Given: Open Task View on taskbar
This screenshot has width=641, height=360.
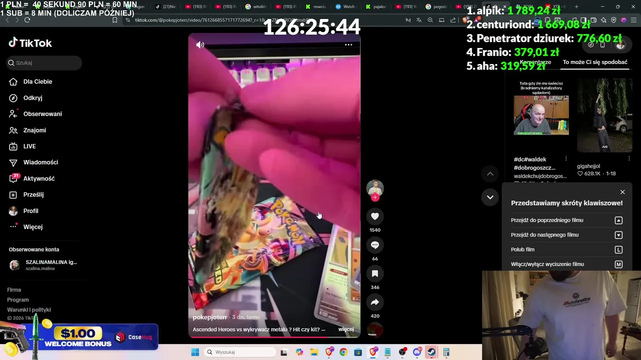Looking at the screenshot, I should [284, 352].
